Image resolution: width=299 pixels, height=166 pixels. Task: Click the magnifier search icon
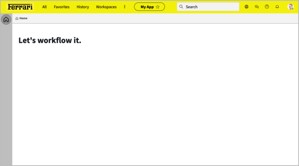pos(181,7)
